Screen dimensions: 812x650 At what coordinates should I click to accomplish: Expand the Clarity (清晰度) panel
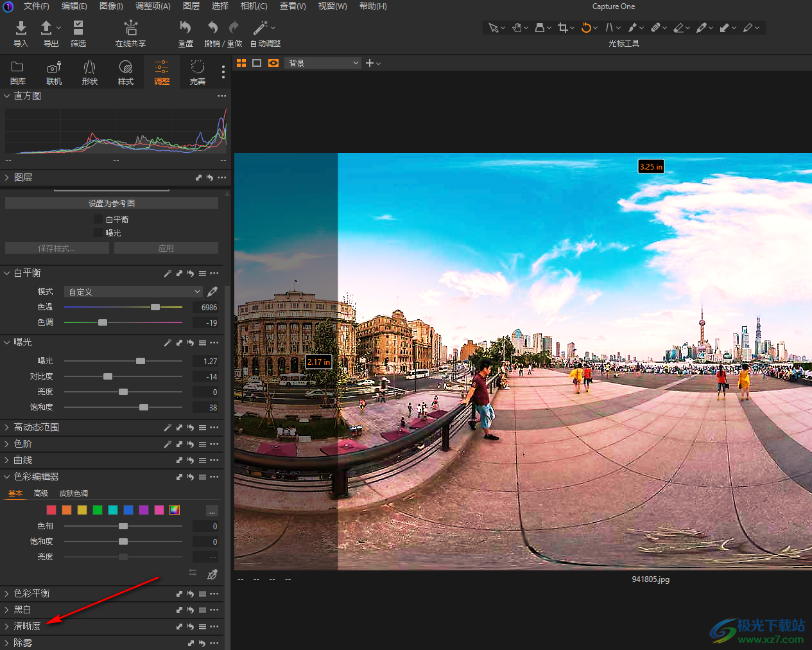click(27, 626)
